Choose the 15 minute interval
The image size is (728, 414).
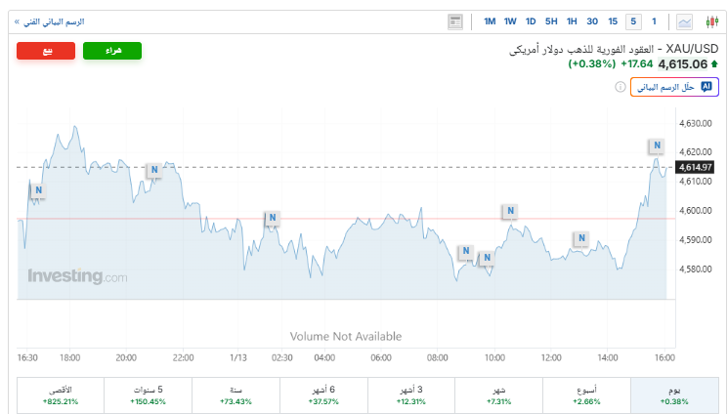click(x=613, y=21)
